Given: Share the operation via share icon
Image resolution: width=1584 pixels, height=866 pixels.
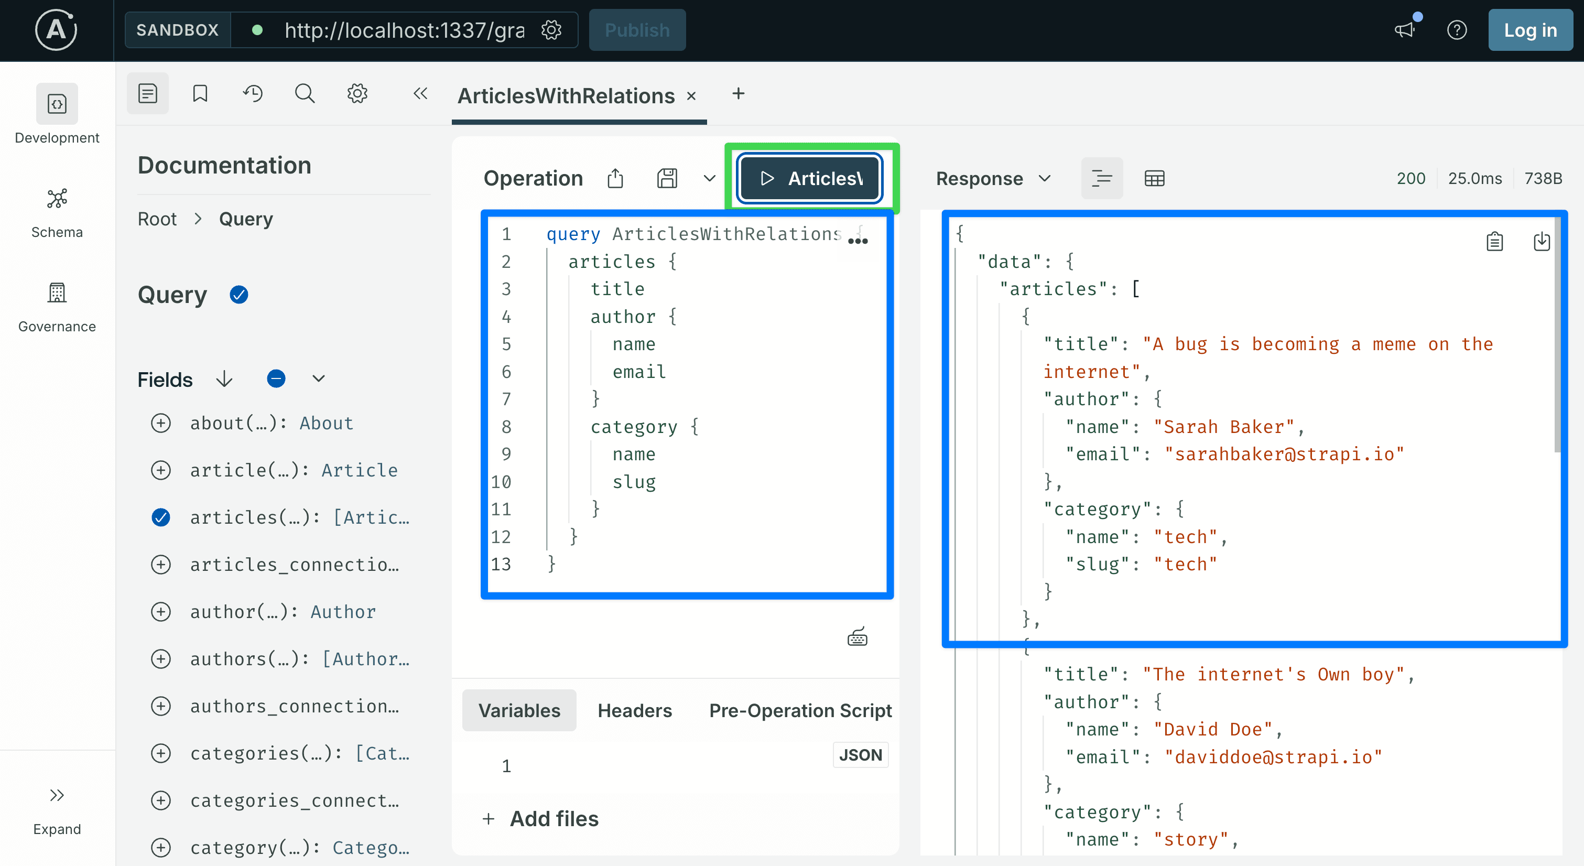Looking at the screenshot, I should 615,178.
